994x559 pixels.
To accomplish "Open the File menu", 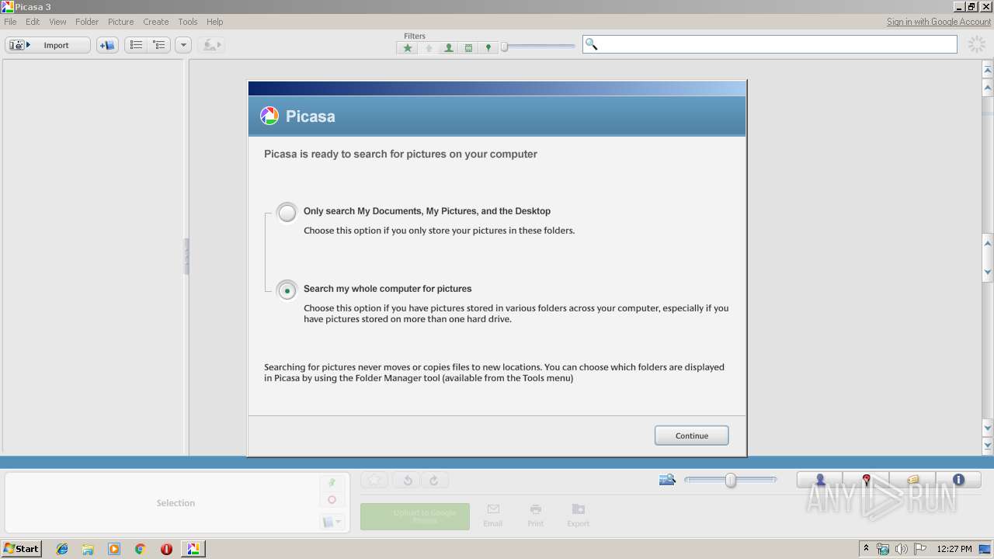I will (x=10, y=22).
